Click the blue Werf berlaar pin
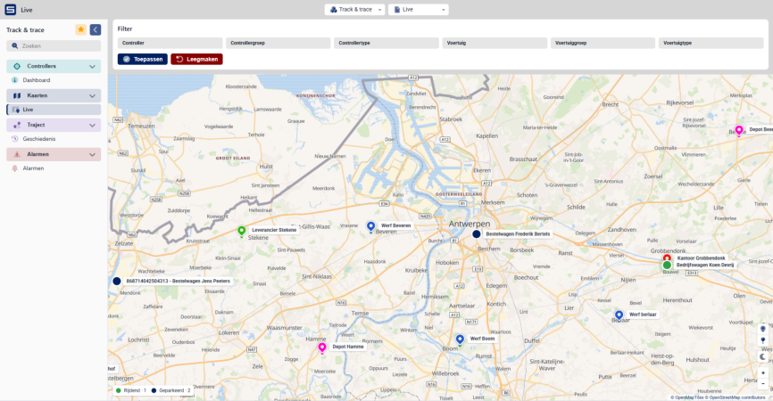This screenshot has width=773, height=401. (619, 315)
